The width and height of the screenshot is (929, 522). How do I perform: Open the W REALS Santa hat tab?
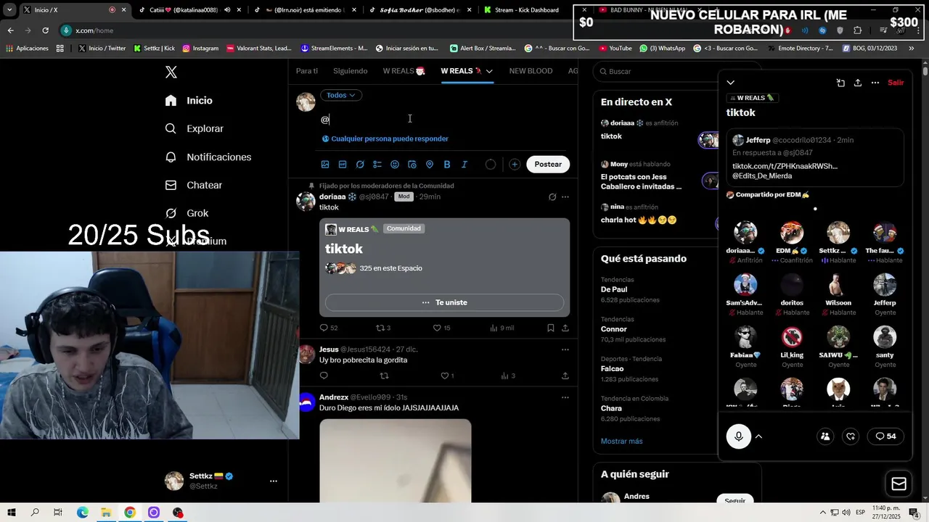click(x=404, y=71)
